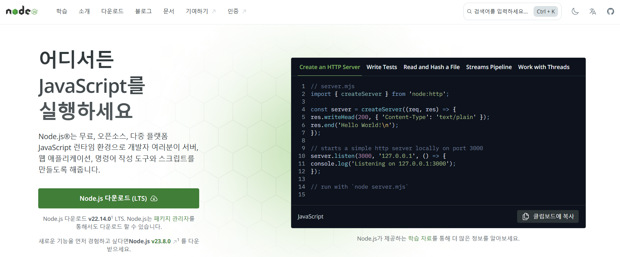This screenshot has height=257, width=620.
Task: Open the 블로그 nav item
Action: click(144, 11)
